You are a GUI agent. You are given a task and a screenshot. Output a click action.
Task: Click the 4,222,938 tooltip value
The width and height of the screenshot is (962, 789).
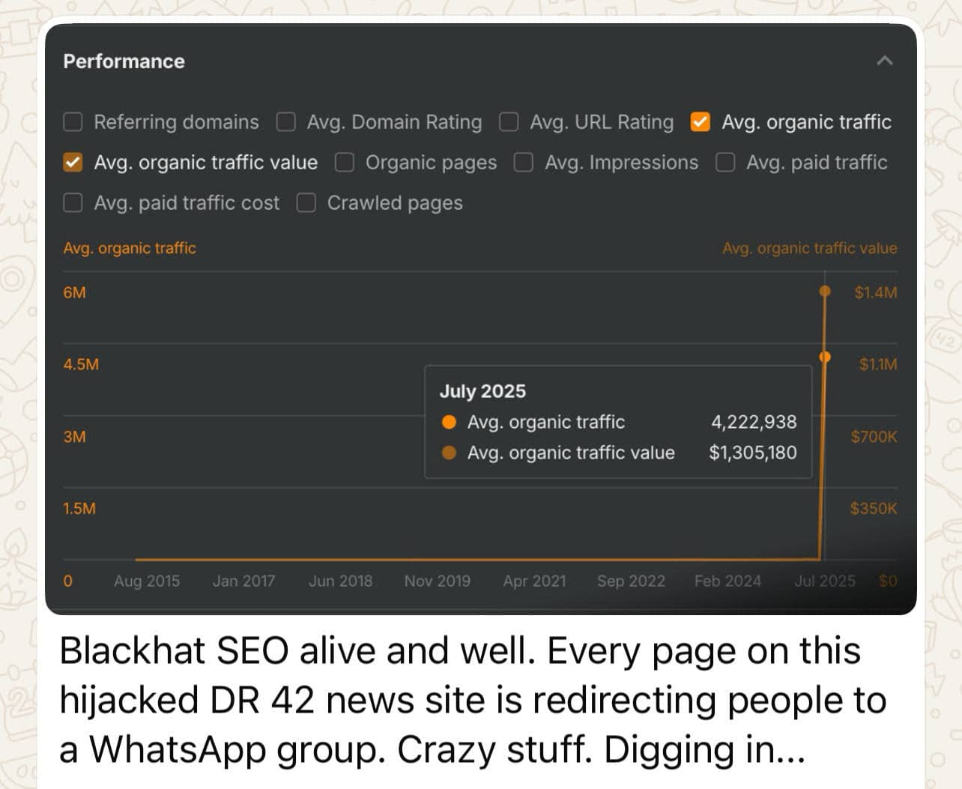tap(754, 422)
